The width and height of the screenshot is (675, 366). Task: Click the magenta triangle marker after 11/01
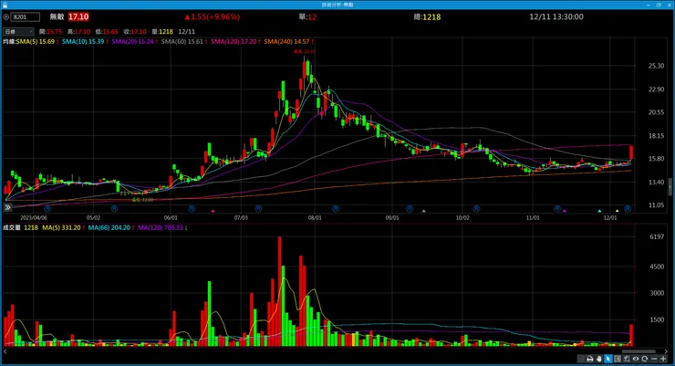pyautogui.click(x=565, y=211)
